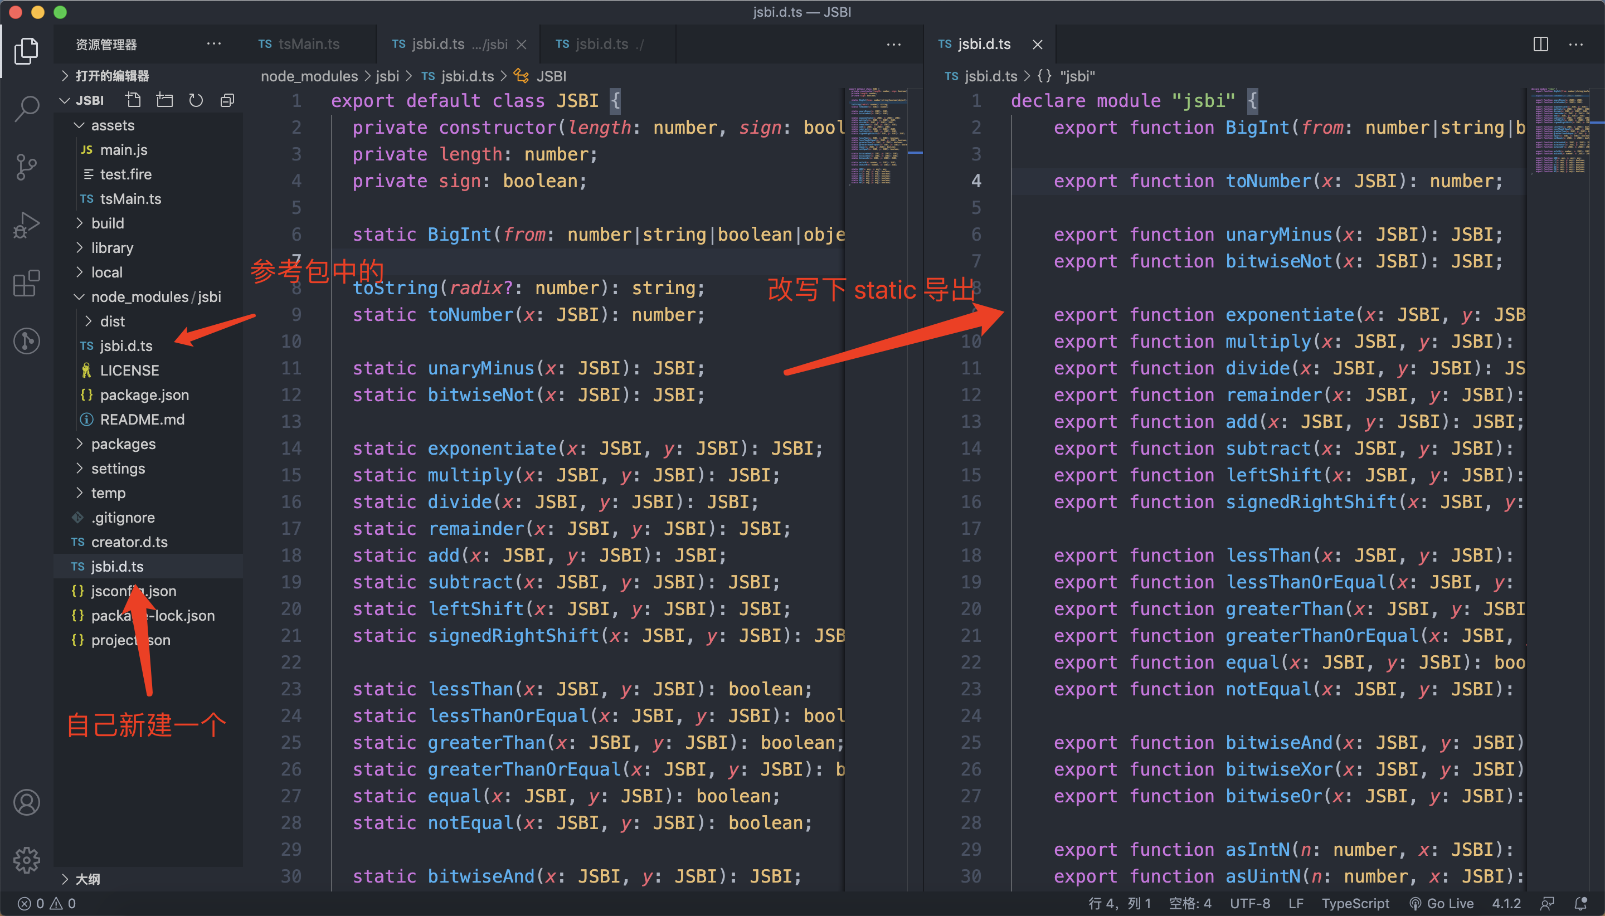Expand the build folder

(108, 223)
